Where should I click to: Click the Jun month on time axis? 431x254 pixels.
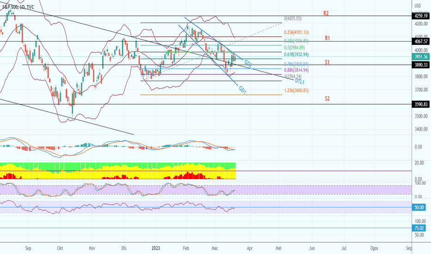[312, 248]
